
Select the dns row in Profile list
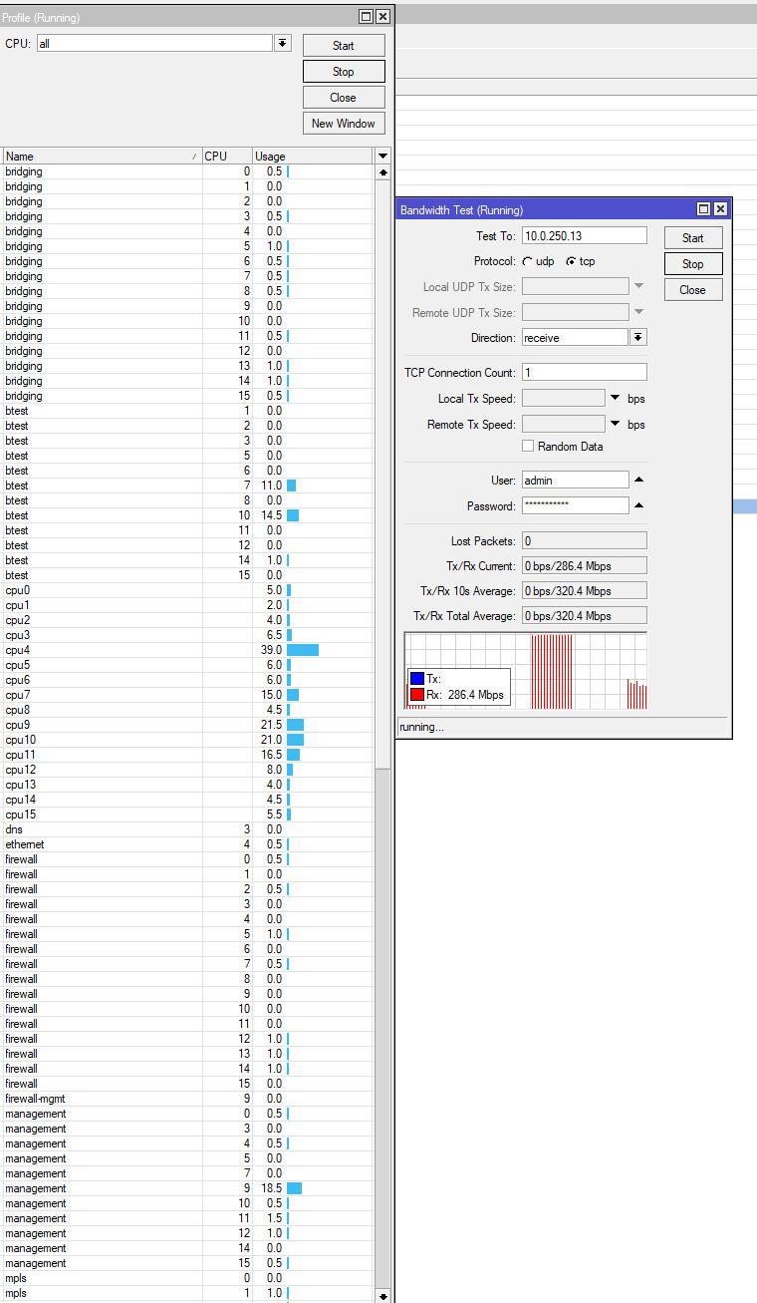(188, 829)
